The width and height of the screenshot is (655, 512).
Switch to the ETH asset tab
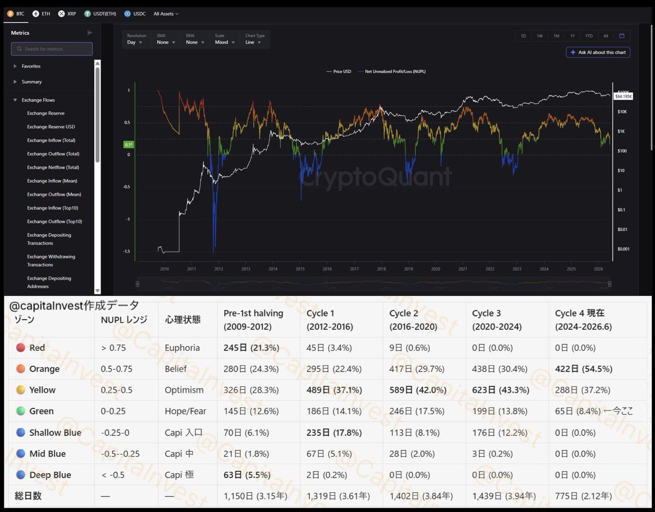[x=41, y=14]
